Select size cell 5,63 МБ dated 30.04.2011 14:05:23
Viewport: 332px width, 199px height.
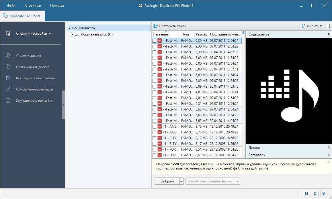pyautogui.click(x=201, y=121)
